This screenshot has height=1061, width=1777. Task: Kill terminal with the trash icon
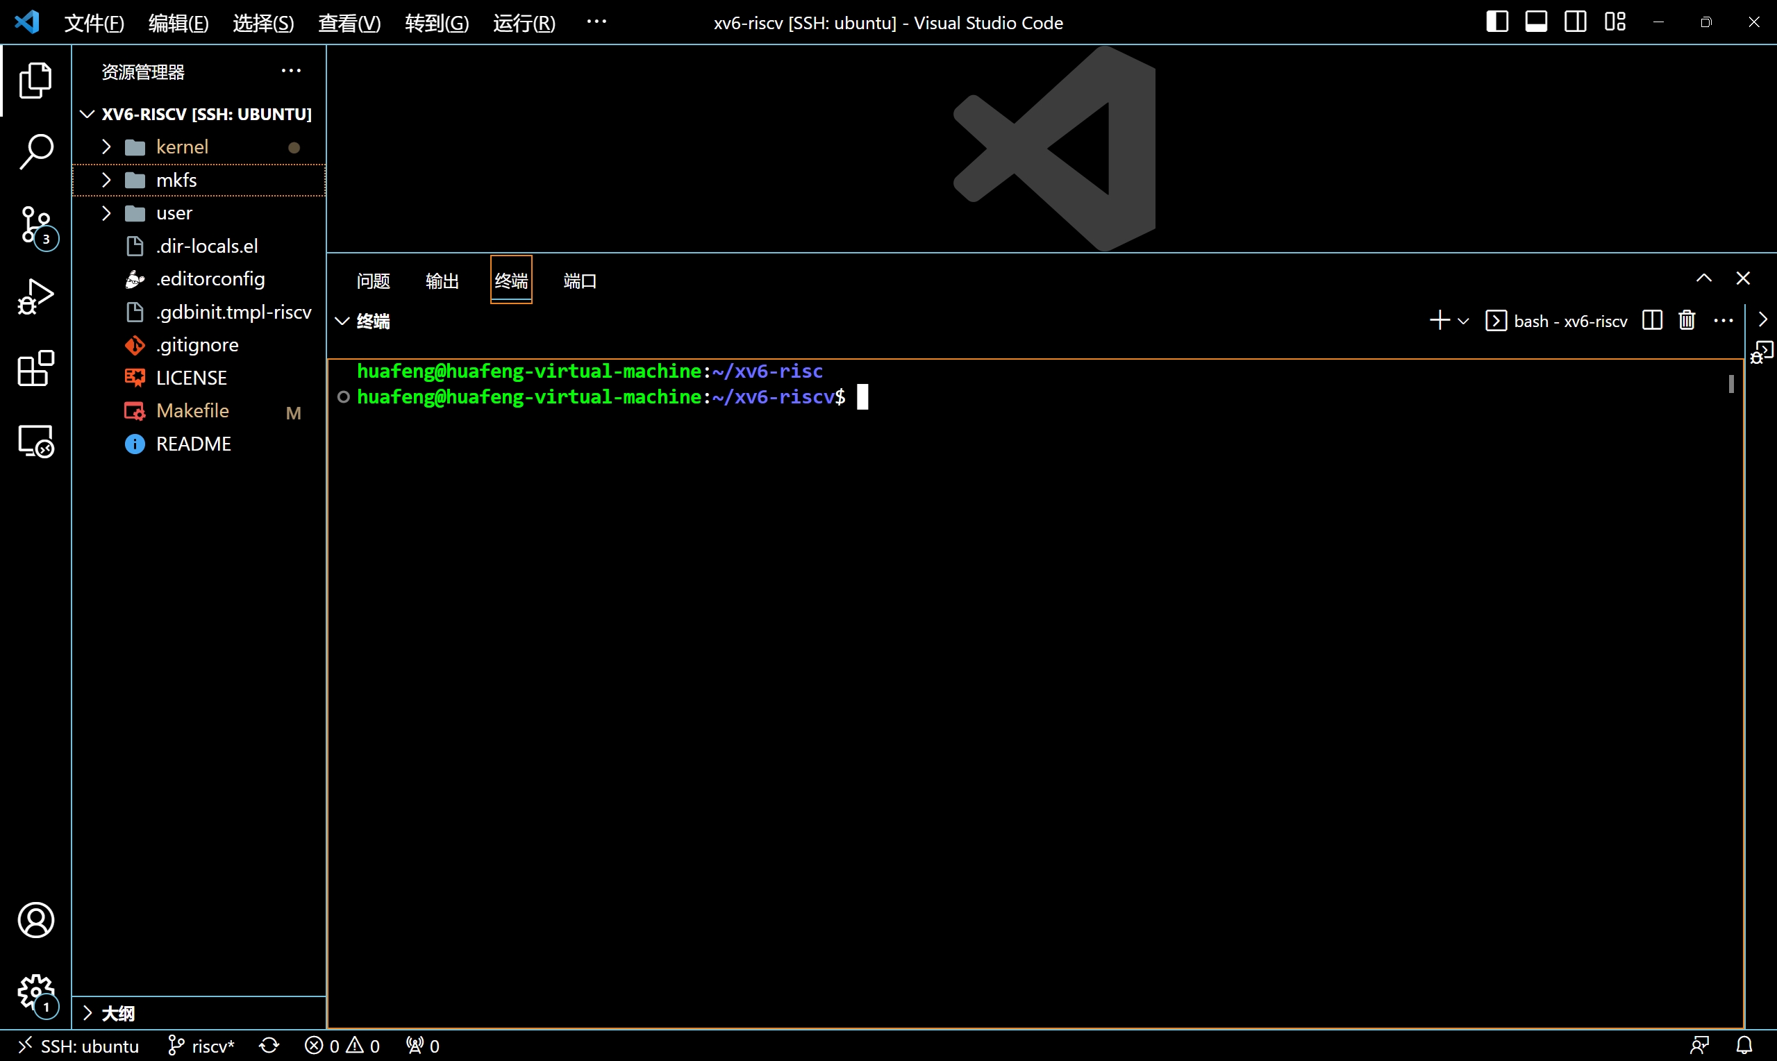point(1686,320)
